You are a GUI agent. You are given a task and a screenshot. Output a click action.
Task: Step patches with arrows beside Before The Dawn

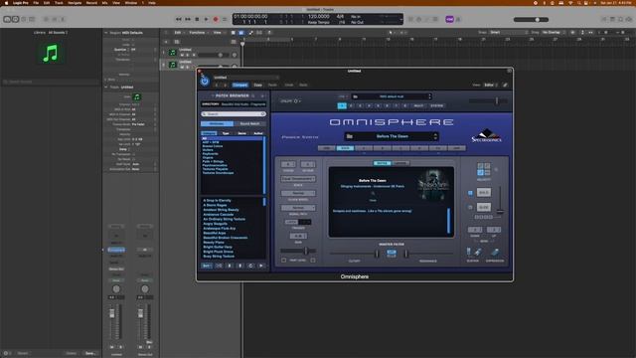(435, 136)
